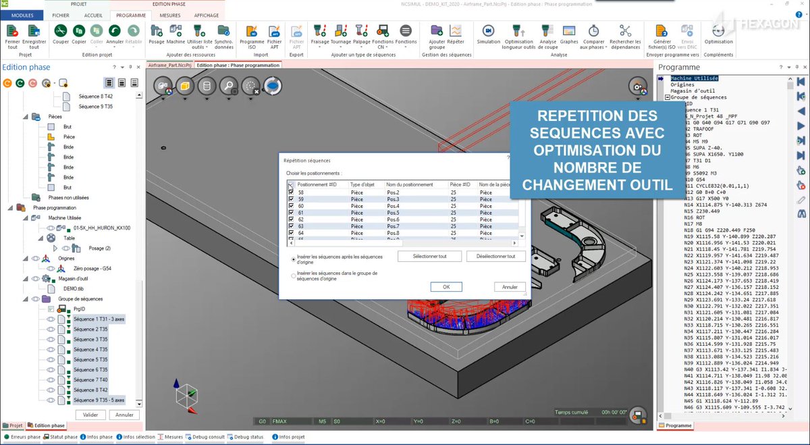Add a Posage resource

click(x=157, y=31)
